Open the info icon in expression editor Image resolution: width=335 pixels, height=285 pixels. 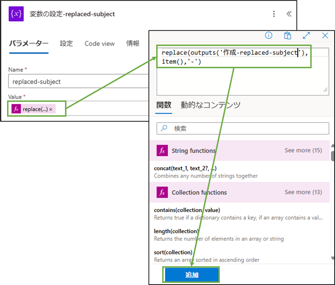pos(269,35)
